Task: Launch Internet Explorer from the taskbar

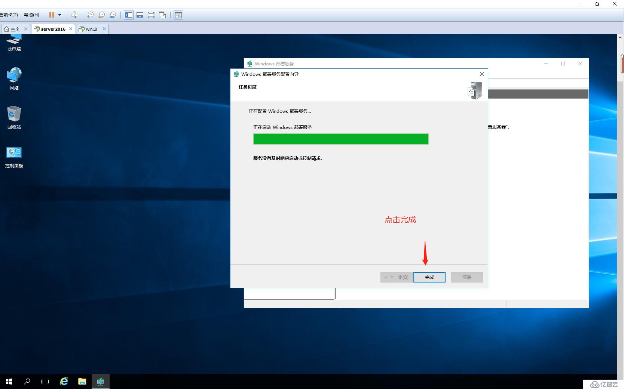Action: coord(64,382)
